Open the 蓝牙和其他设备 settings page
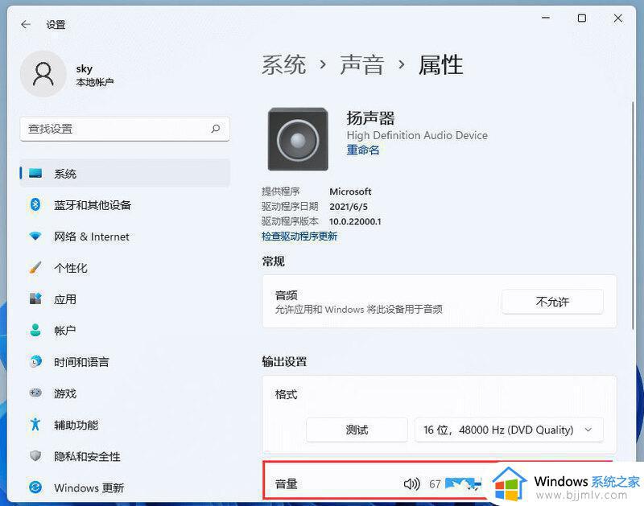 click(x=125, y=205)
